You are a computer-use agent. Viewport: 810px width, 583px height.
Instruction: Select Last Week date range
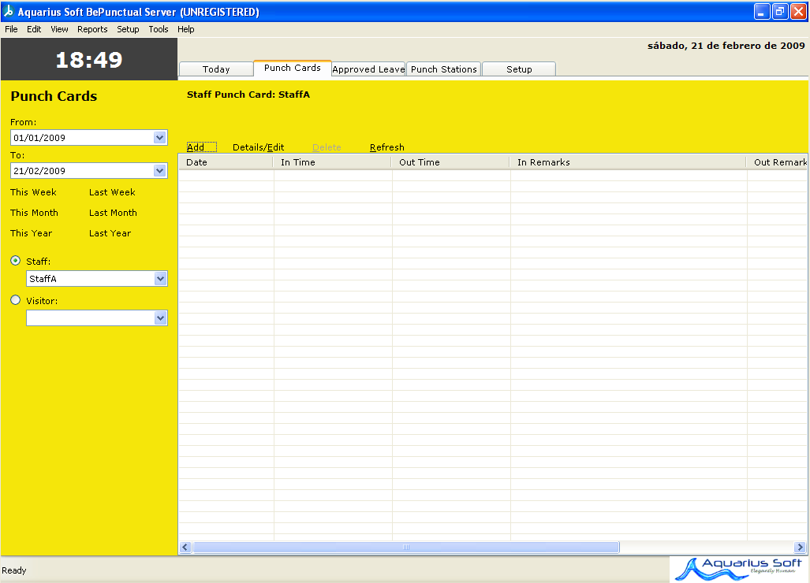click(x=112, y=192)
